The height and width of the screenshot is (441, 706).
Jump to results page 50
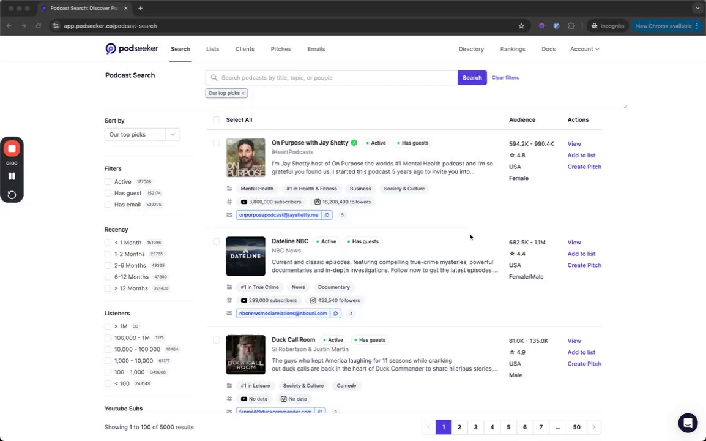tap(576, 427)
